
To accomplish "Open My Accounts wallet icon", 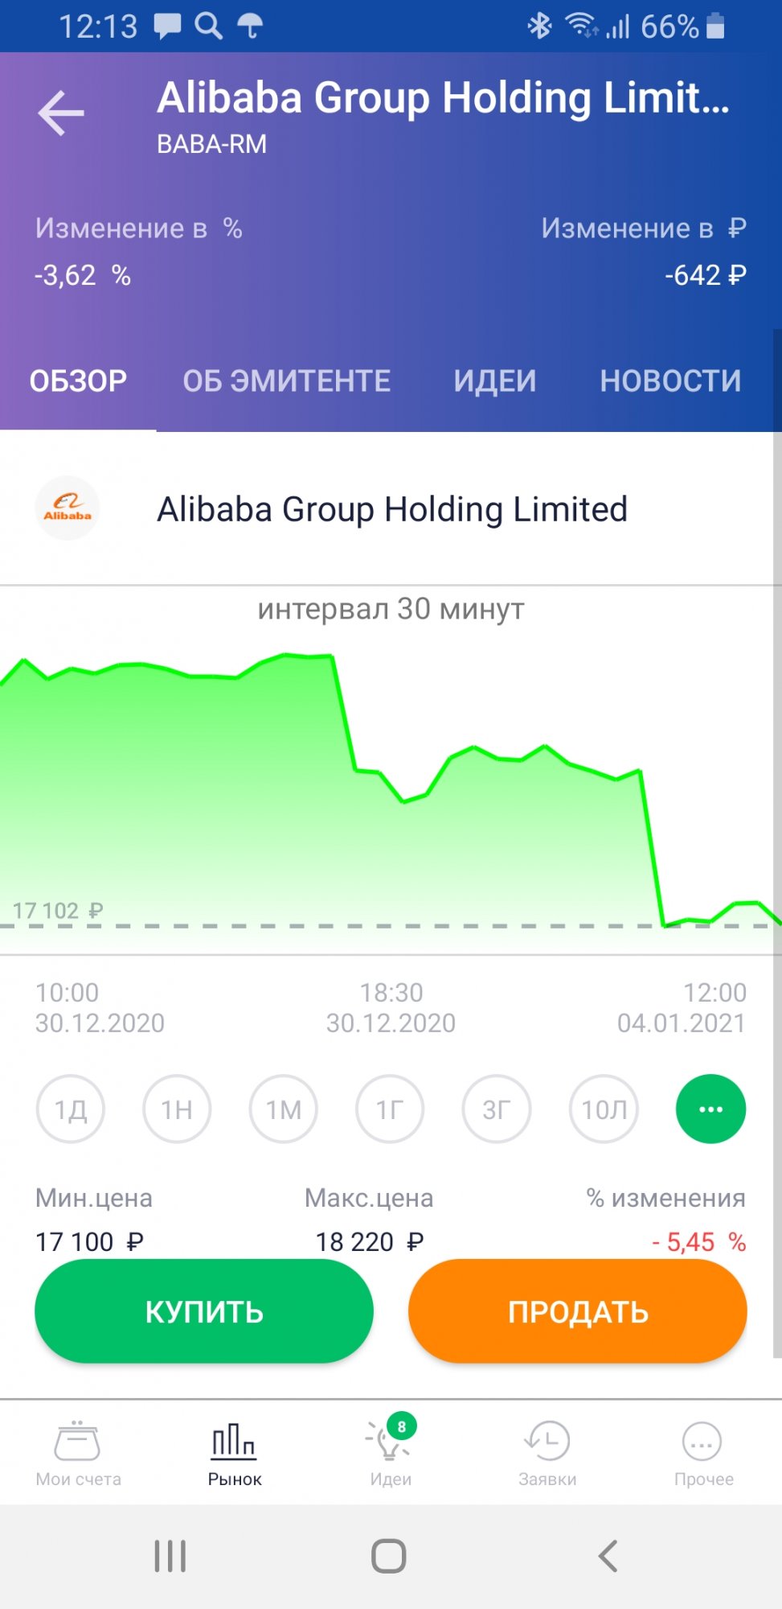I will (77, 1441).
